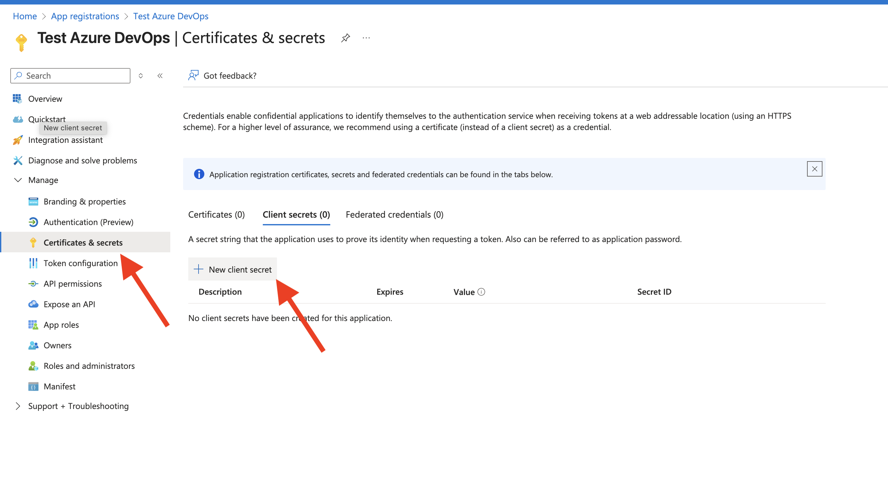Collapse the Manage section

18,180
